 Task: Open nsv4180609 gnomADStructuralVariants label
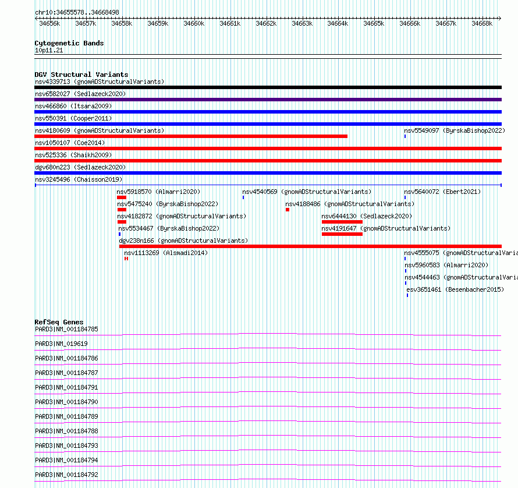(100, 130)
